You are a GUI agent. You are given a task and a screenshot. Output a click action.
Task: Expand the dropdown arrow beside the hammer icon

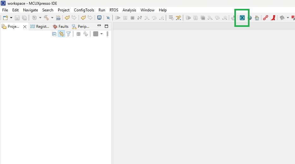pos(52,18)
